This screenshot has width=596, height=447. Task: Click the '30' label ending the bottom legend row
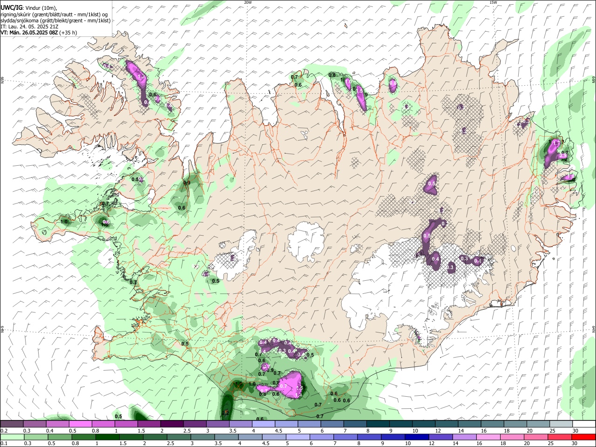click(x=576, y=444)
